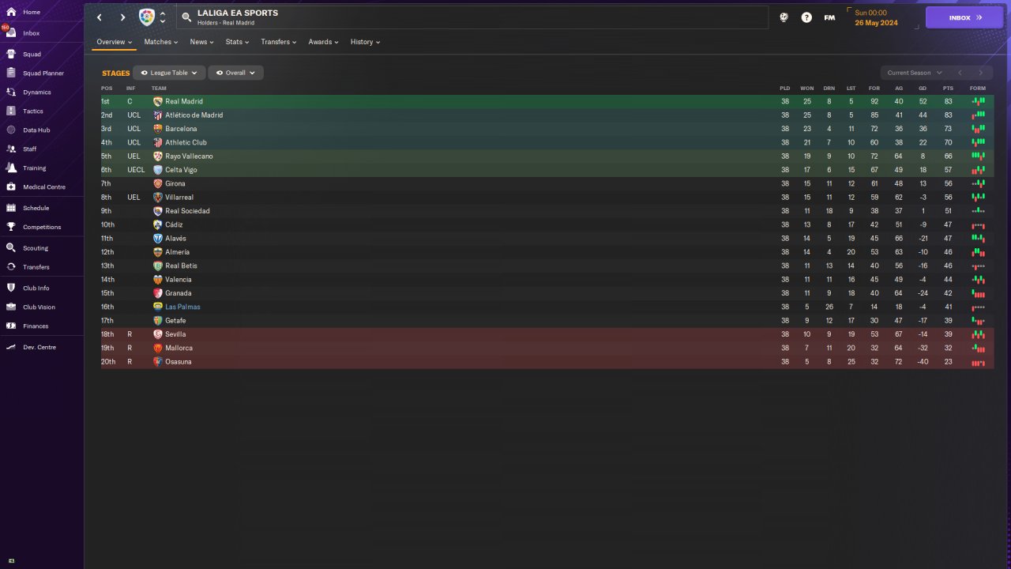Click the Valencia club badge

click(x=158, y=280)
